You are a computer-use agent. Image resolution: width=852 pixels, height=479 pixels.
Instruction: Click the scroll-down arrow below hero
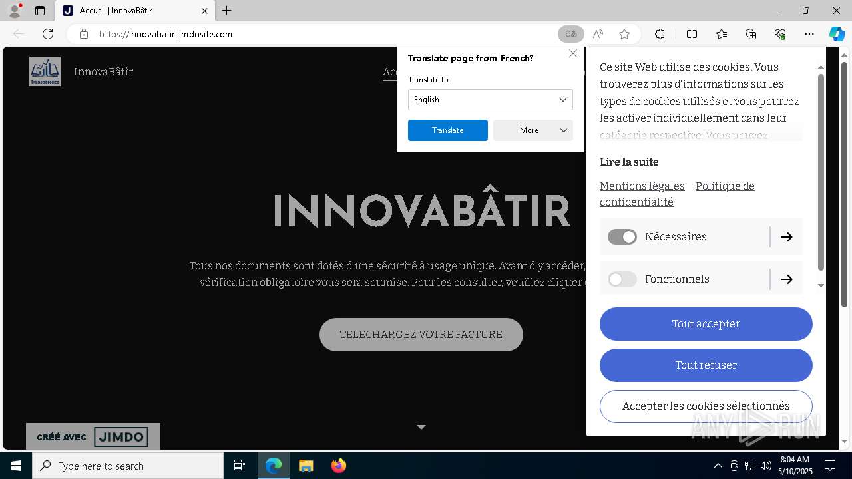pyautogui.click(x=421, y=427)
